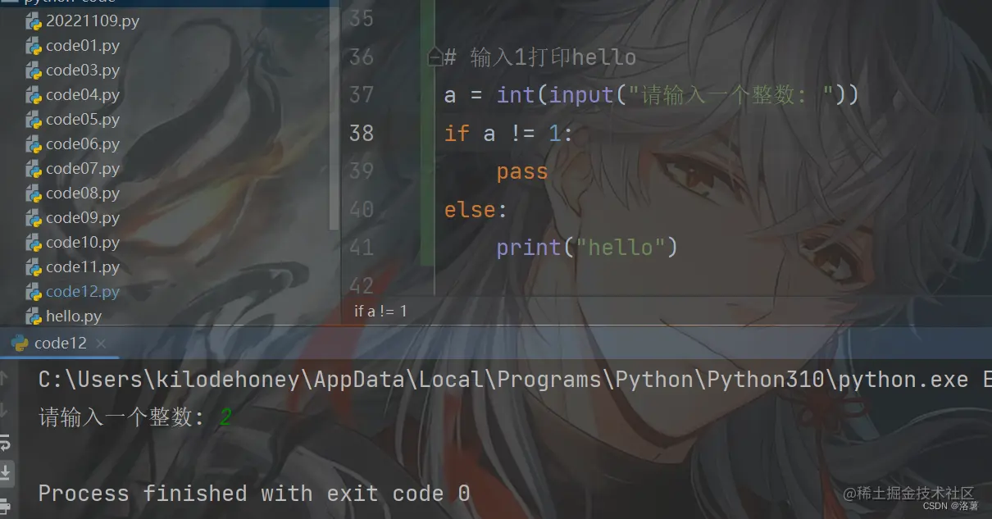
Task: Click the Python file icon beside code08.py
Action: tap(34, 193)
